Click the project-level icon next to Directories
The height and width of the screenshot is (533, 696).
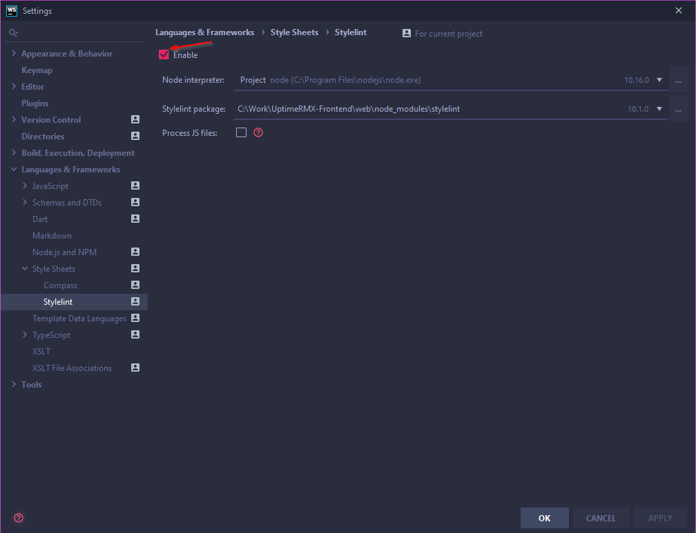point(135,136)
